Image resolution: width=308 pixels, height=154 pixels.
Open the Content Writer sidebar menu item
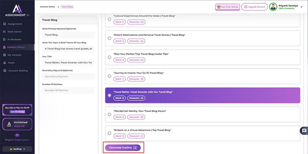click(16, 47)
